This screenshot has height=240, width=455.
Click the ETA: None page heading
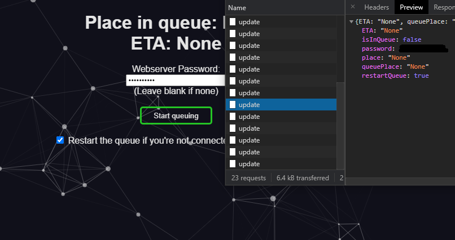click(x=176, y=44)
